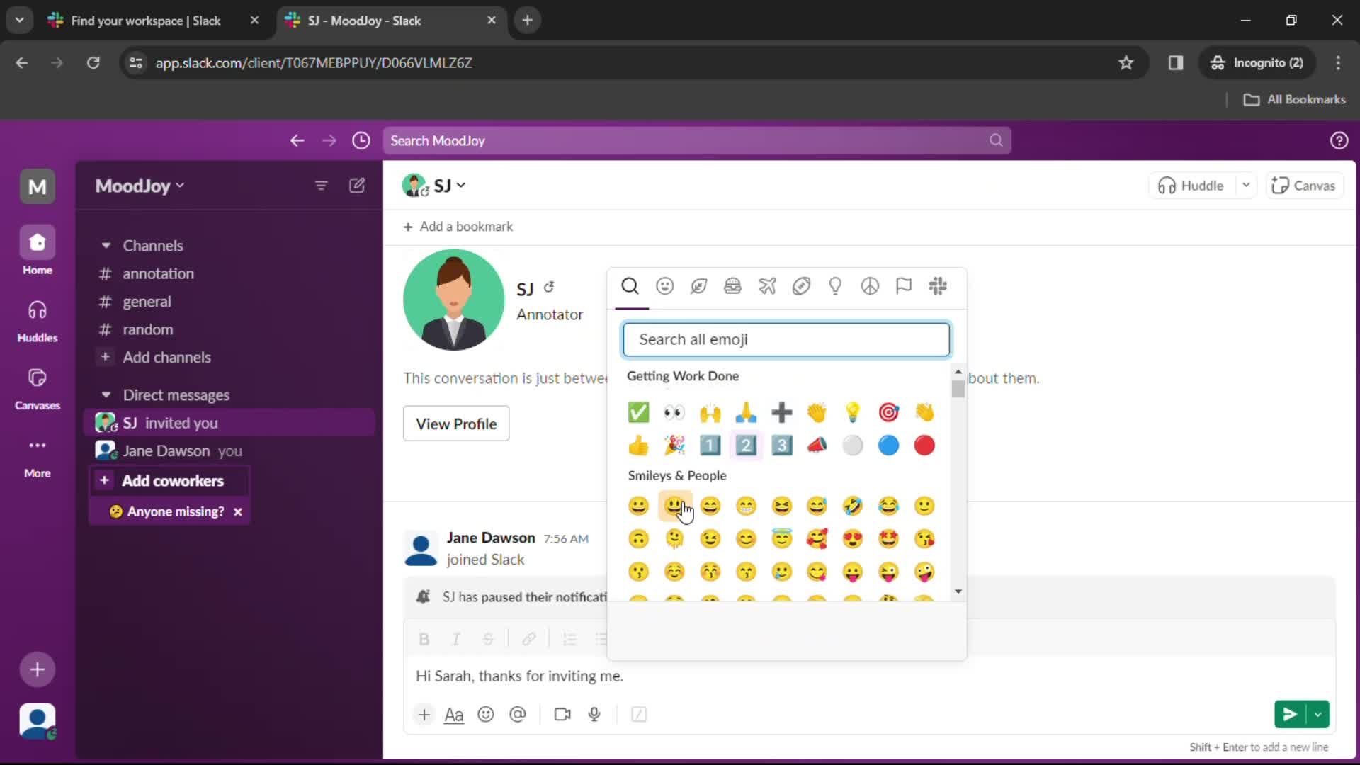Screen dimensions: 1360x765
Task: Pick the number 3 keycap emoji
Action: click(781, 446)
